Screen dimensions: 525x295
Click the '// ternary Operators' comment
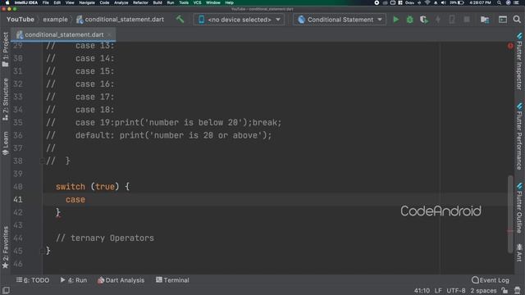[105, 238]
